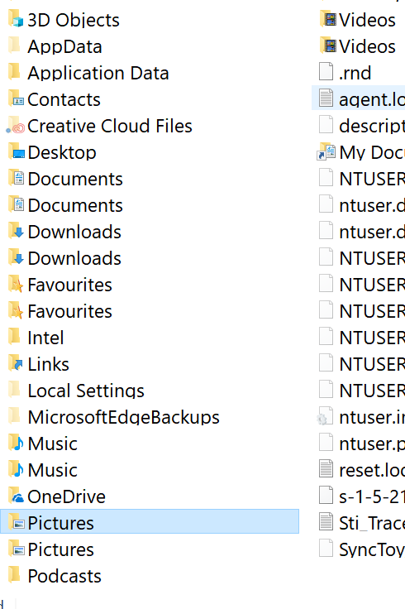Click the ntuser.ini settings file icon
This screenshot has height=609, width=405.
point(325,416)
